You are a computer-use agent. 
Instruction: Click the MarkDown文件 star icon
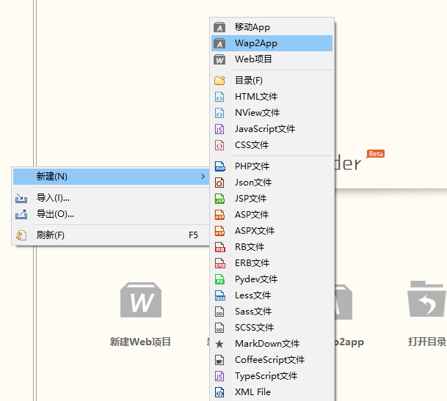[219, 344]
